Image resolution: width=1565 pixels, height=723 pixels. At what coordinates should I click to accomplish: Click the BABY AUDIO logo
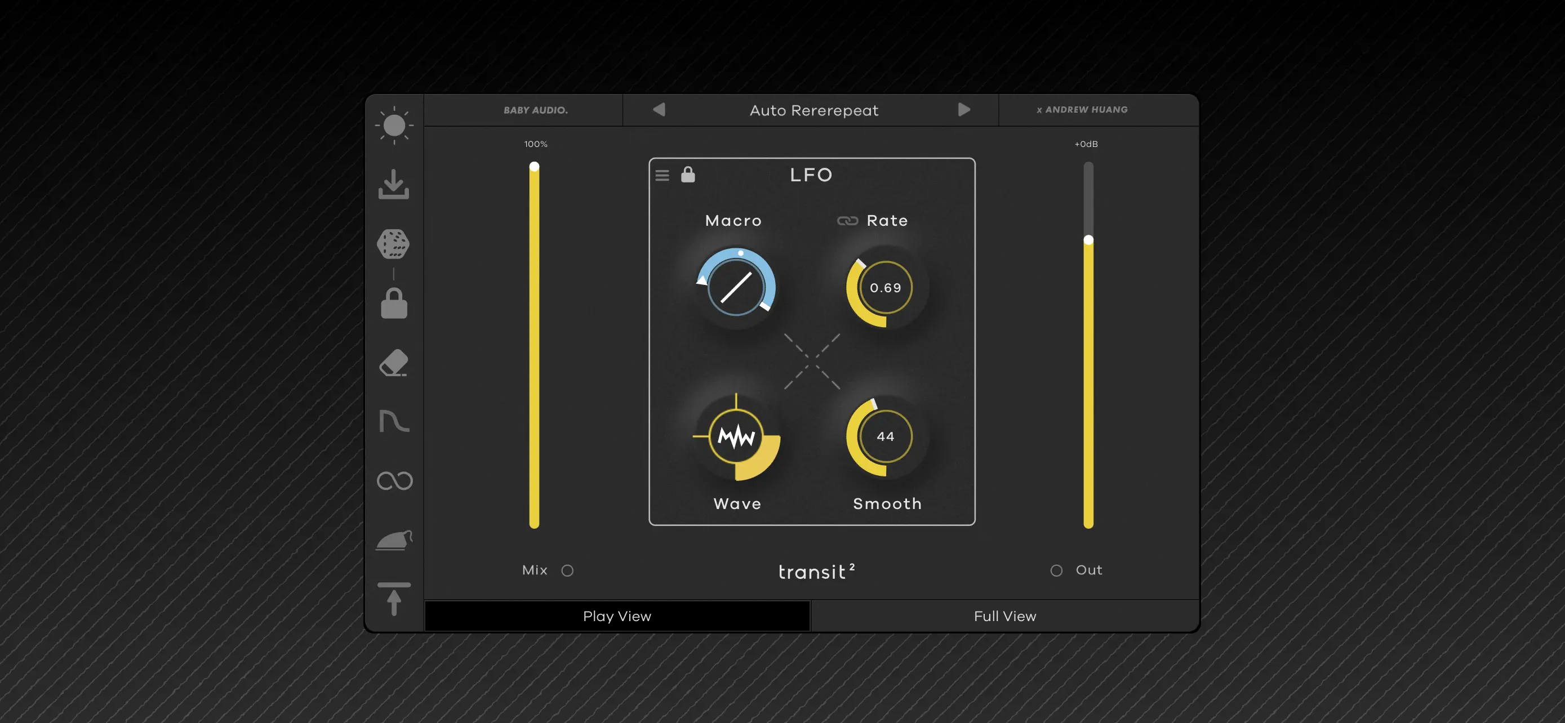[536, 110]
